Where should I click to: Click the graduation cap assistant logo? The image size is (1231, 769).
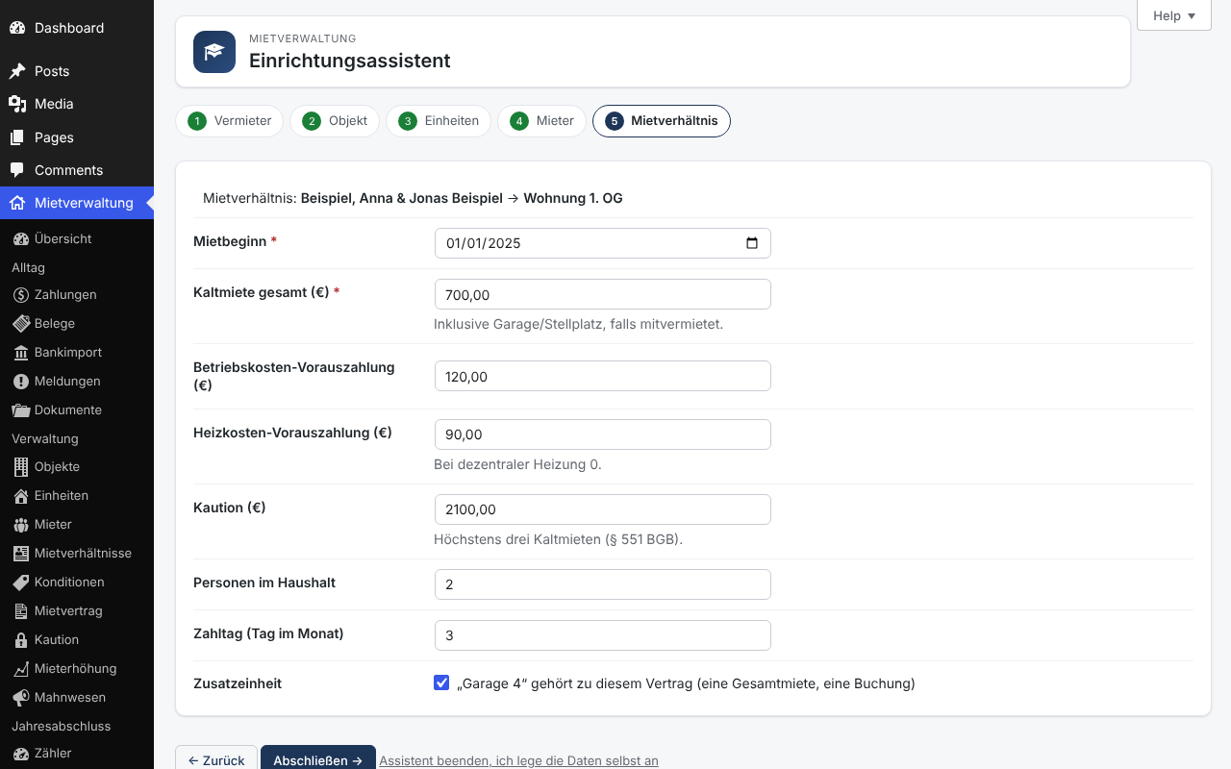[214, 52]
